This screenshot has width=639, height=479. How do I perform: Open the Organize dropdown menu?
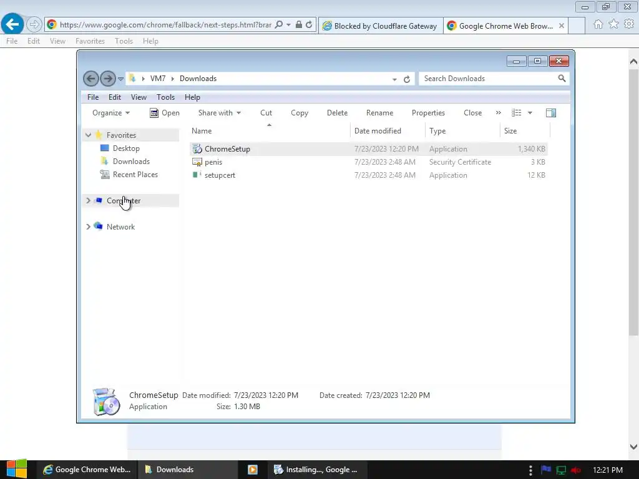[111, 113]
